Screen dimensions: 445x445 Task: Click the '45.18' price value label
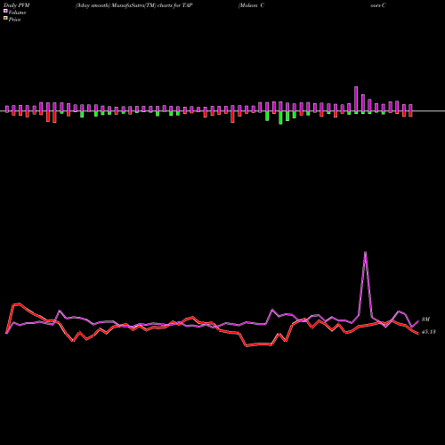point(429,332)
